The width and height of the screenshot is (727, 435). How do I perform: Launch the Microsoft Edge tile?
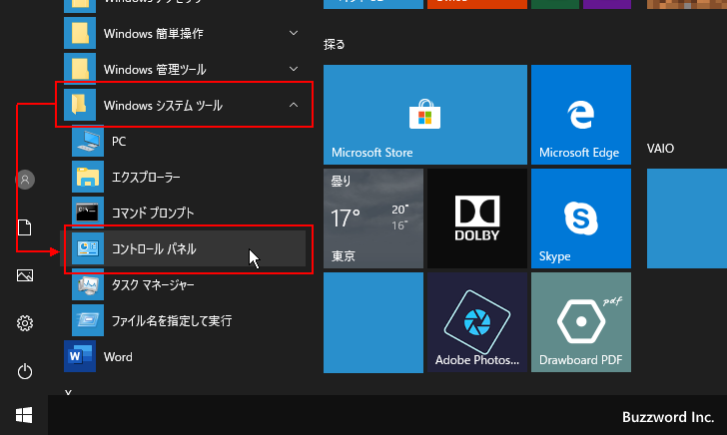coord(581,115)
